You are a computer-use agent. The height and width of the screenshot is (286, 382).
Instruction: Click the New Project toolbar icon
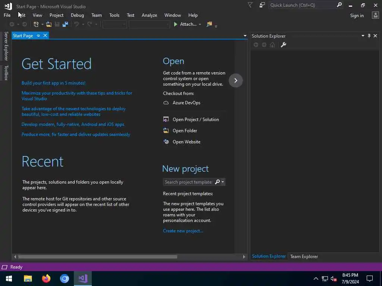[36, 24]
